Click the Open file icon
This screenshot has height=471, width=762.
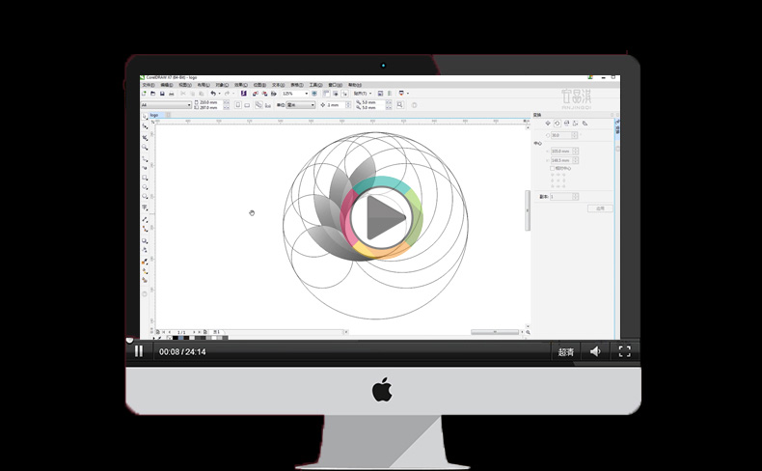tap(153, 94)
